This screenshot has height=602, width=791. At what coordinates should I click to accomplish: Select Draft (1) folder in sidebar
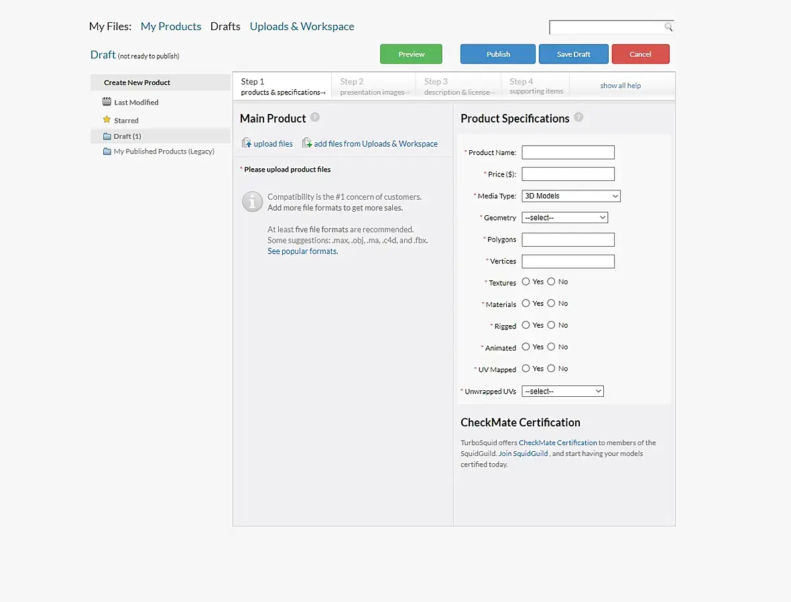[161, 136]
